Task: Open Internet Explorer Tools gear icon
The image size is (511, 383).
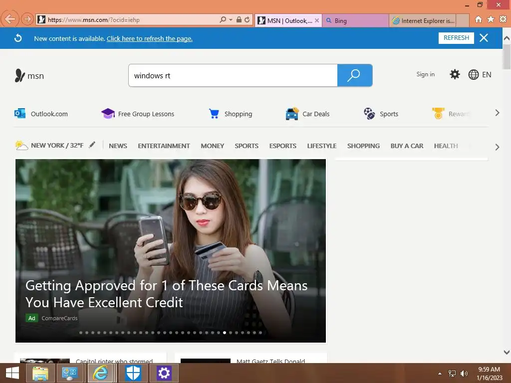Action: point(503,19)
